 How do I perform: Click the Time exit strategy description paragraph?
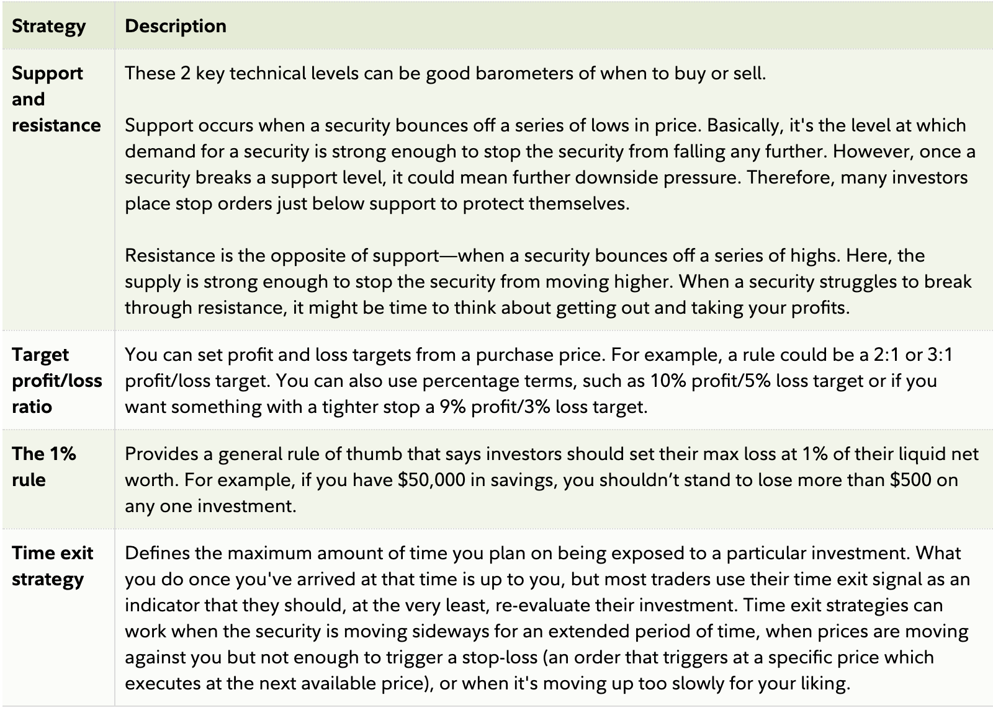click(x=547, y=618)
